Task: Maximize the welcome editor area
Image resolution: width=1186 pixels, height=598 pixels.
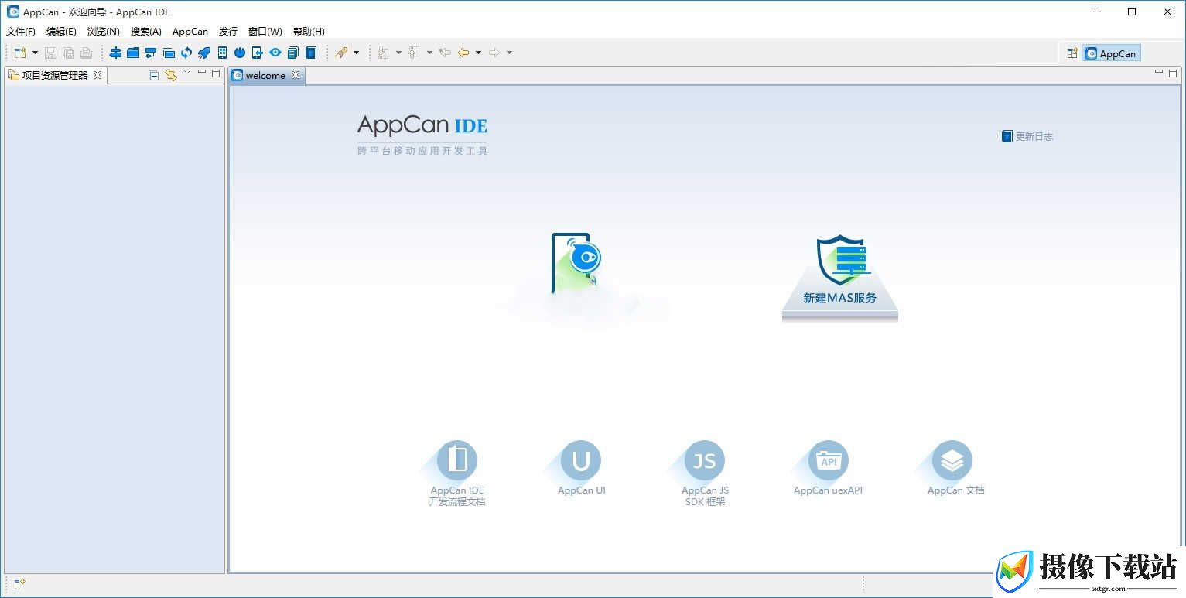Action: [x=1173, y=73]
